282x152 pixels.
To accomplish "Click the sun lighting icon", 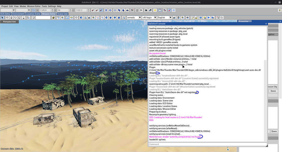I will 155,10.
